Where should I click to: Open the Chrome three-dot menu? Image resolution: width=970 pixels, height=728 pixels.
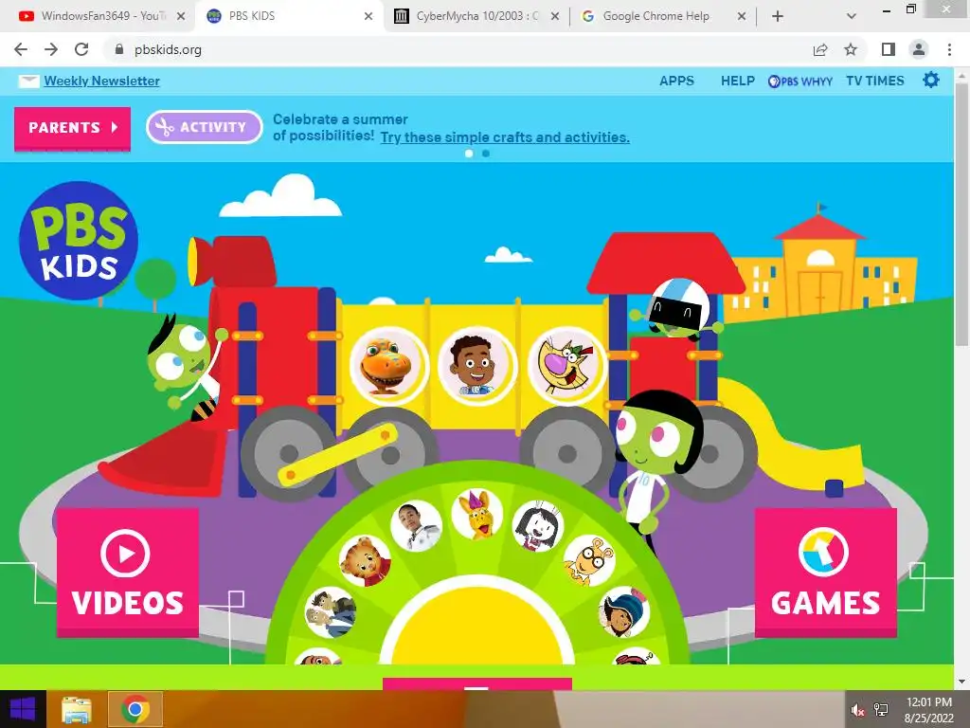pos(949,49)
